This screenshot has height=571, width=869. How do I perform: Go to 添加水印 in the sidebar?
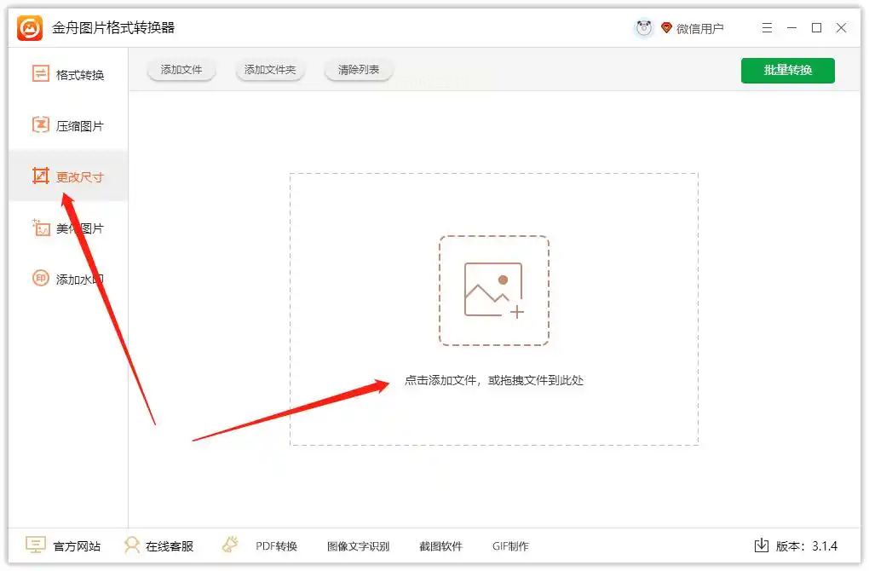click(68, 279)
